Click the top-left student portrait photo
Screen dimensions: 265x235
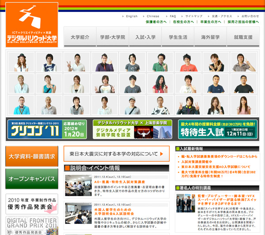pos(21,63)
